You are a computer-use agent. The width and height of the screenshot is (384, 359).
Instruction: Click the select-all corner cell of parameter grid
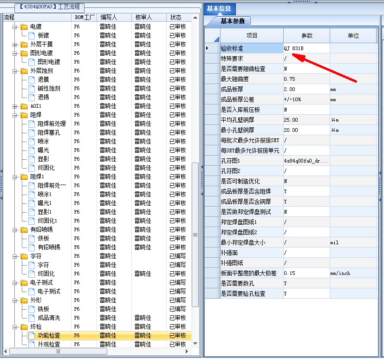pyautogui.click(x=212, y=36)
